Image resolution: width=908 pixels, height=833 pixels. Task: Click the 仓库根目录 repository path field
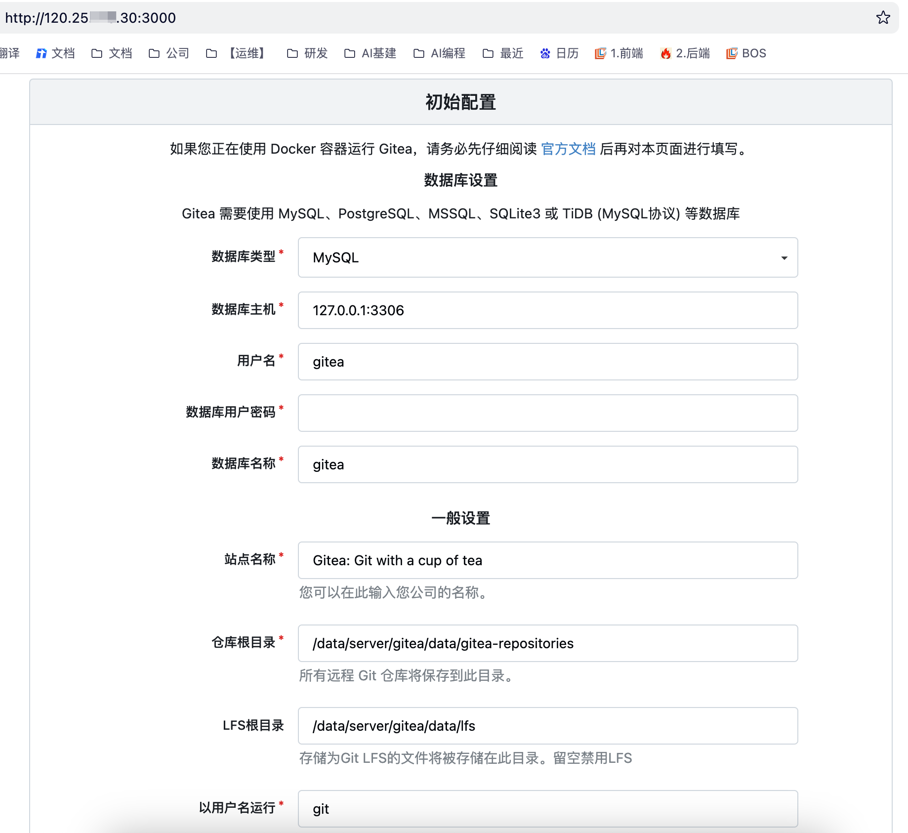coord(547,643)
